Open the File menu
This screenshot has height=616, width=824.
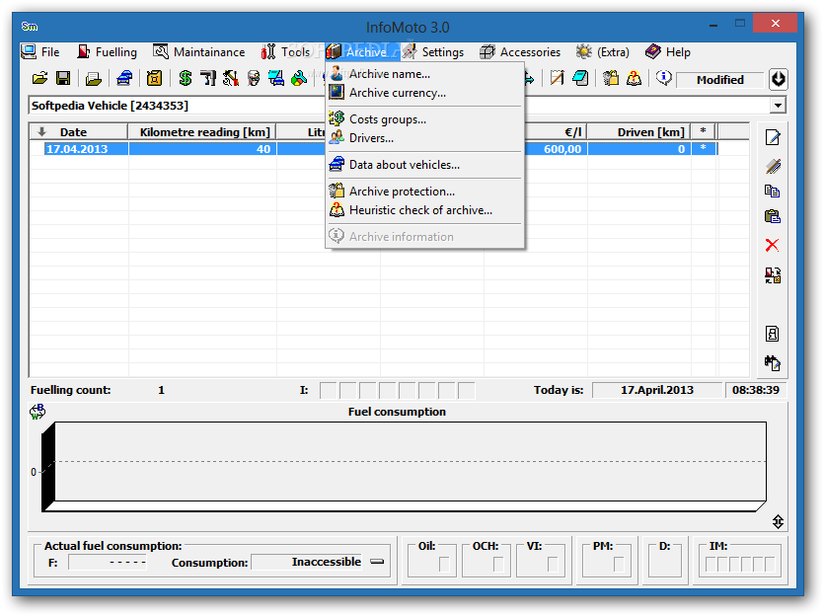[x=40, y=52]
